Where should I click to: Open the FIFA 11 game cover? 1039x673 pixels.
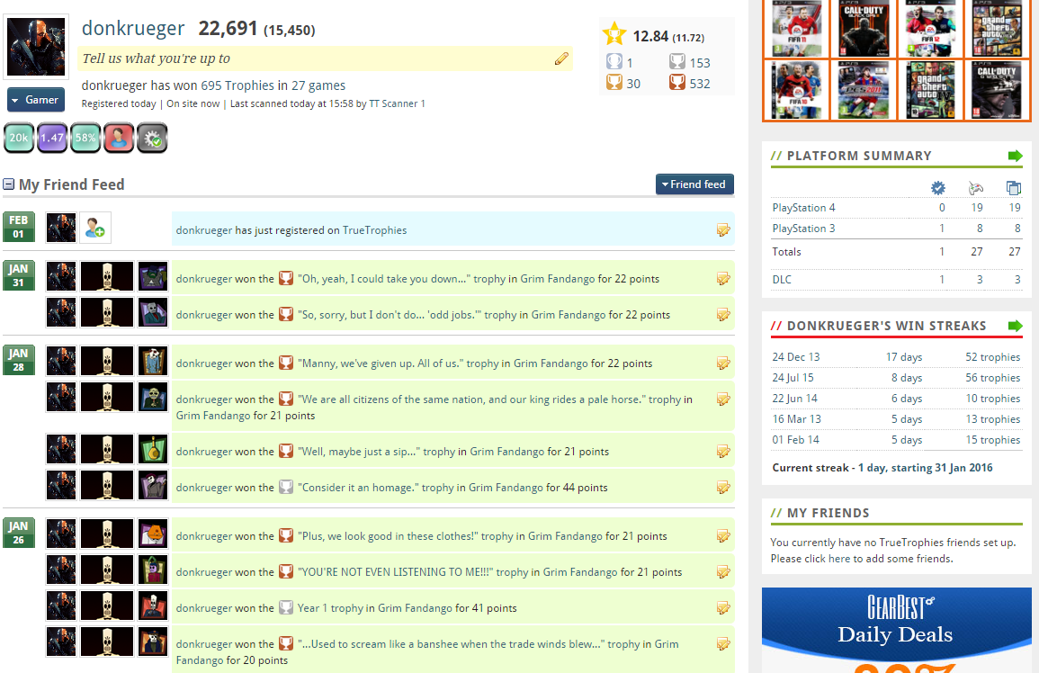(796, 29)
